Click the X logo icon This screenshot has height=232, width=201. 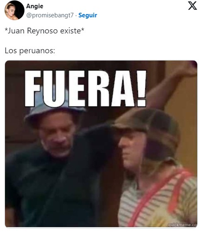[x=192, y=6]
